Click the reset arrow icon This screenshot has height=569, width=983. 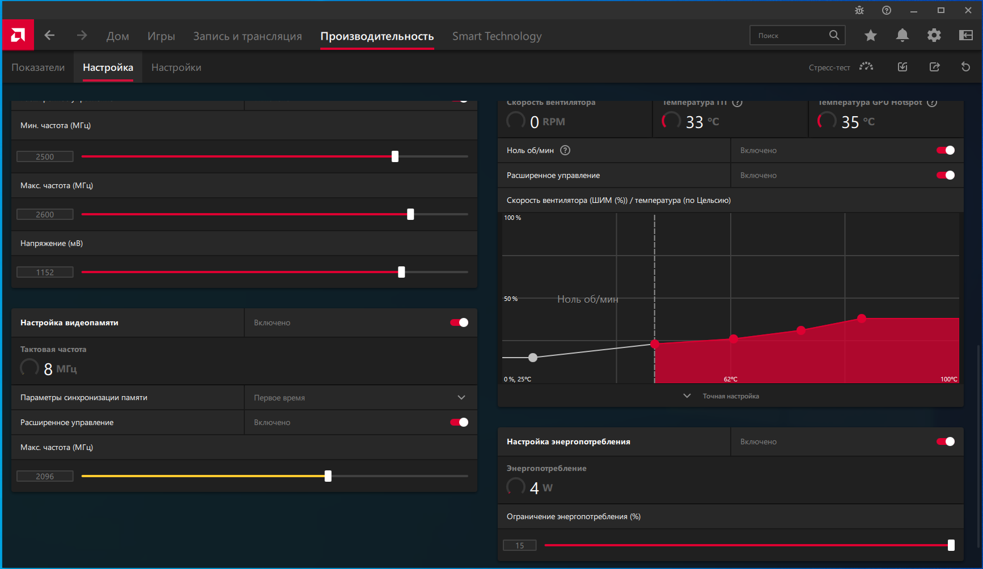(966, 67)
